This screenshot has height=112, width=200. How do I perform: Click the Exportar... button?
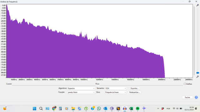coord(134,88)
